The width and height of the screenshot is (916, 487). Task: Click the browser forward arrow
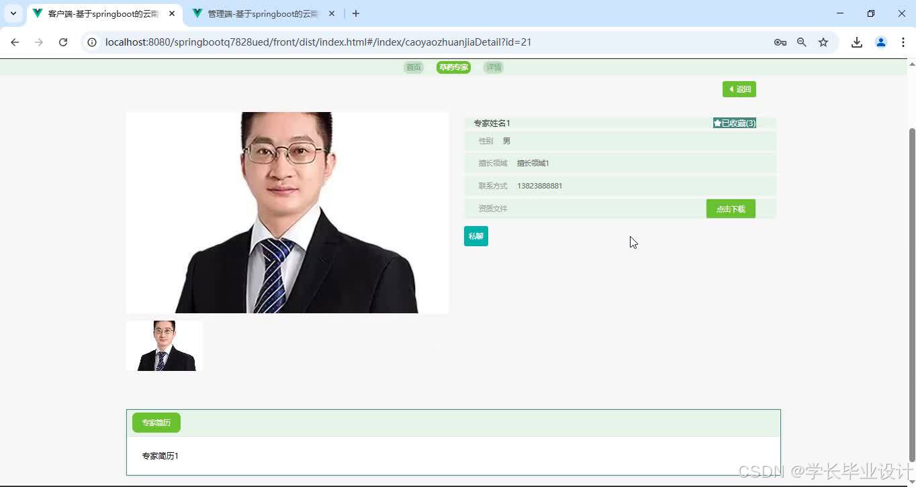click(x=39, y=42)
